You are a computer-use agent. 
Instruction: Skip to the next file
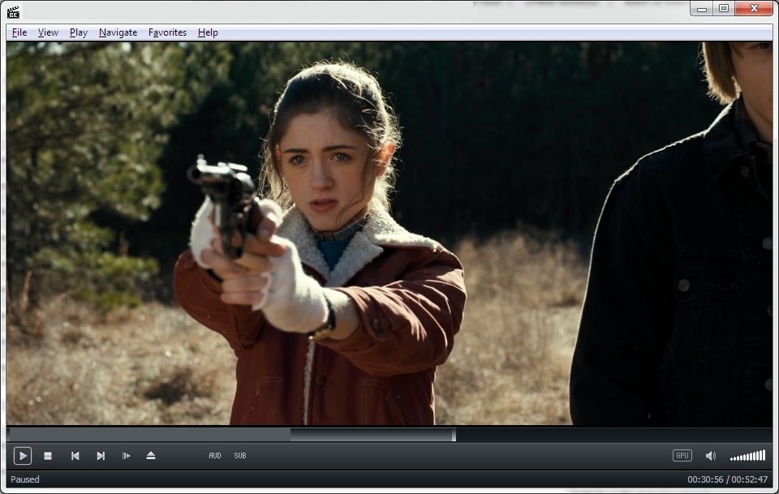click(101, 456)
